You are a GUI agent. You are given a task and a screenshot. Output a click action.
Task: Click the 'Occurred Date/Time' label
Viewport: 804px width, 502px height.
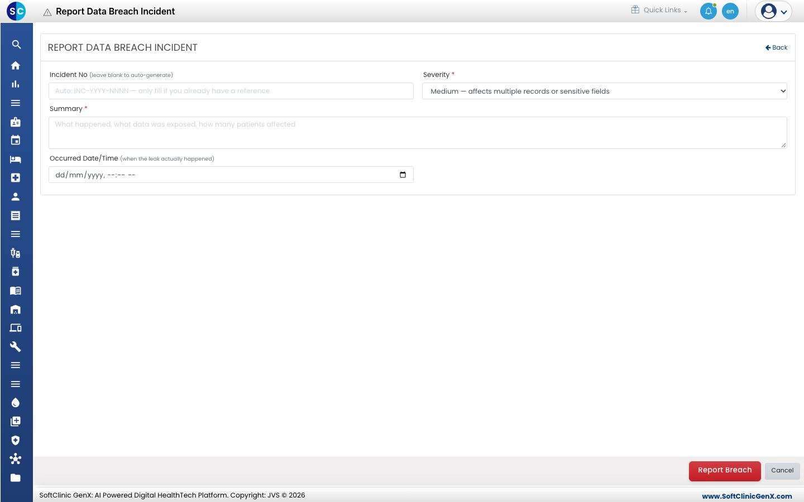[84, 158]
